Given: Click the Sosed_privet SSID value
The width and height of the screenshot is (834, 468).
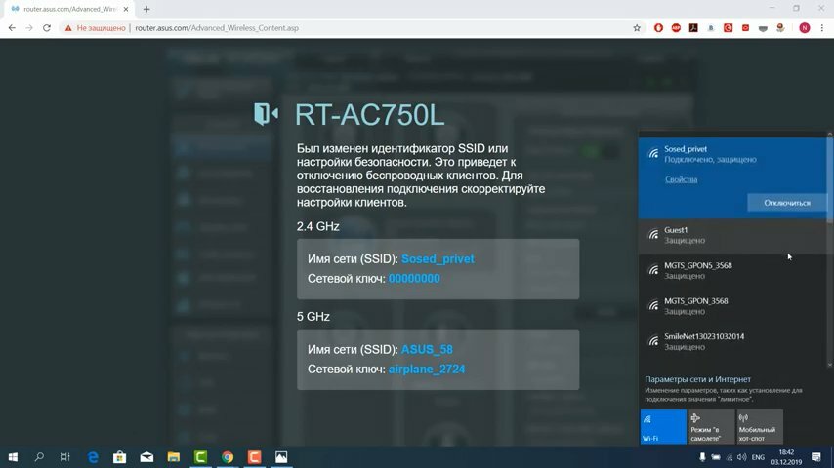Looking at the screenshot, I should [x=438, y=258].
